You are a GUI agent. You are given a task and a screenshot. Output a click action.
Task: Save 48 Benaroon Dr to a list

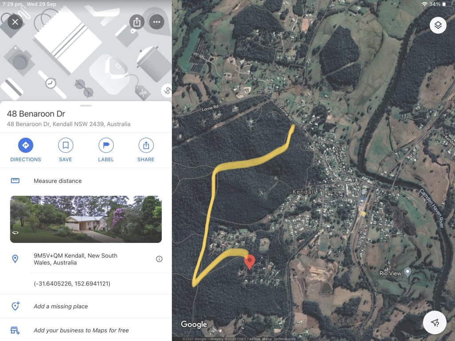pos(66,150)
